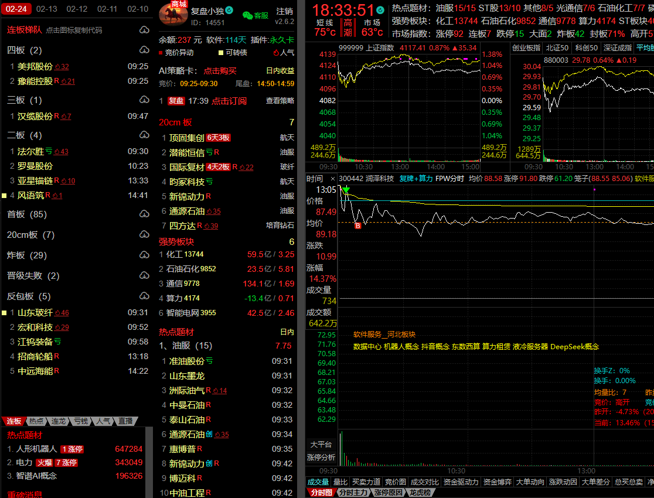This screenshot has width=654, height=498.
Task: Click the teal badge next to 复盘小独
Action: point(229,11)
